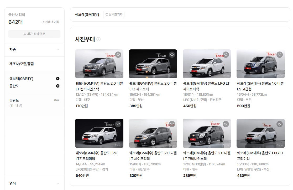The width and height of the screenshot is (293, 190).
Task: Open the 320만원 gray 올란도 thumbnail
Action: 153,133
